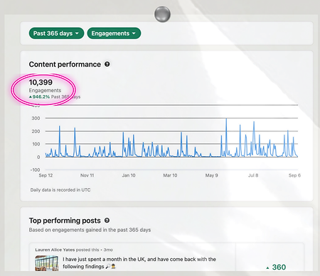
Task: Click the Jan 10 axis label
Action: (x=129, y=175)
